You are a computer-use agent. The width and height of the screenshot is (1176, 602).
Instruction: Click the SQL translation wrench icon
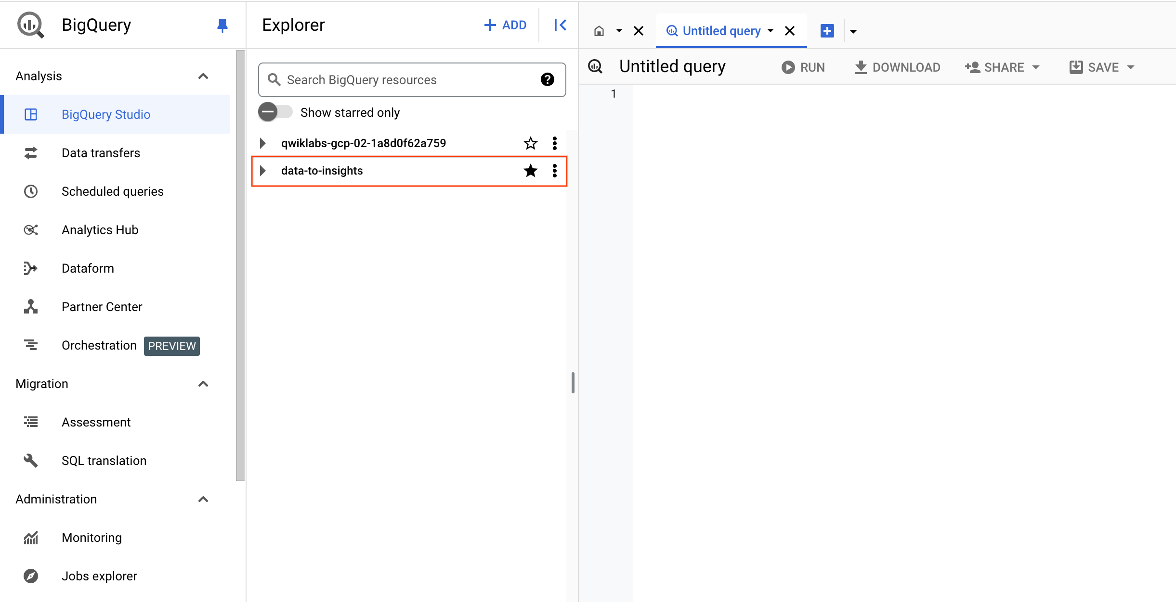(31, 461)
